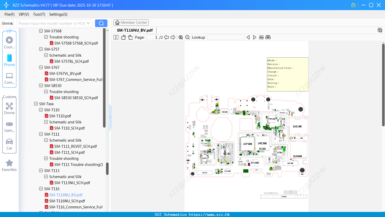This screenshot has height=217, width=385.
Task: Click the restore panel icon at top right
Action: [x=380, y=30]
